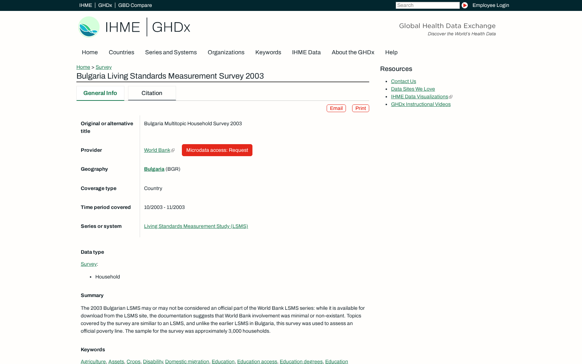Click the Disability keyword link
This screenshot has width=582, height=364.
(x=153, y=361)
